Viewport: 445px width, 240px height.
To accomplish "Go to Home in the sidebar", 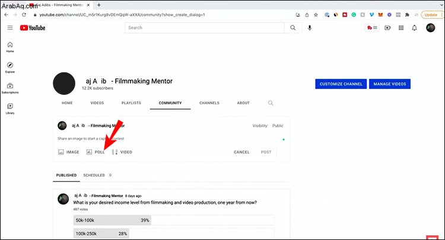I will [10, 47].
